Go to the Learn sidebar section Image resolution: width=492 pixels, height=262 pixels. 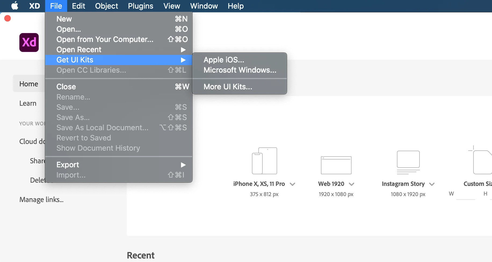pos(28,103)
